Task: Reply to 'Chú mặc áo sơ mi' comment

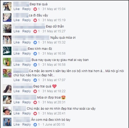Action: [27, 113]
